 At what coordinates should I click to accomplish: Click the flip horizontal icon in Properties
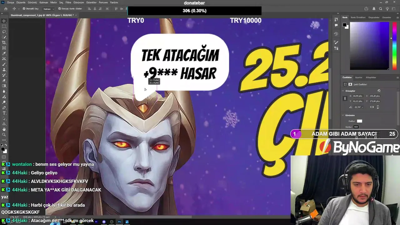click(x=372, y=107)
